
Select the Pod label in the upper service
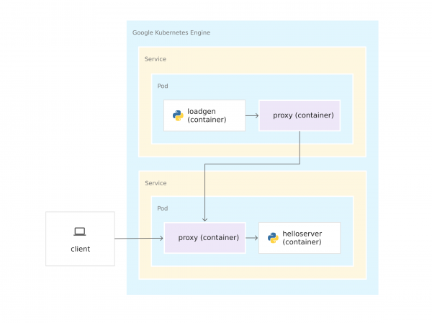163,86
